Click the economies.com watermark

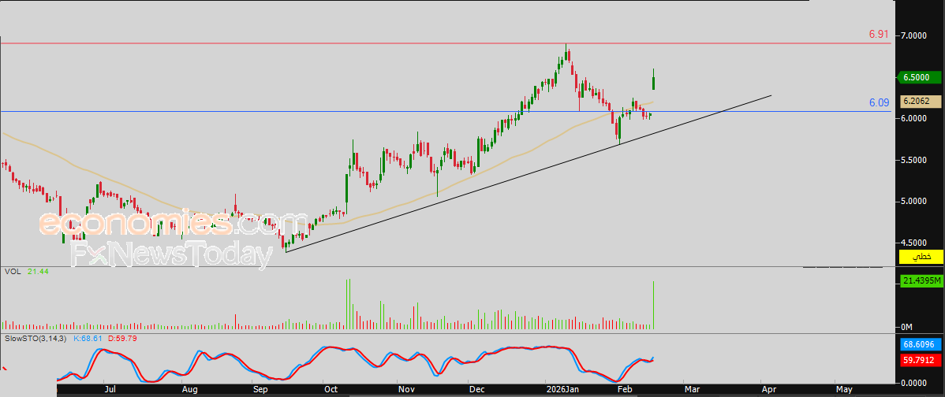174,223
